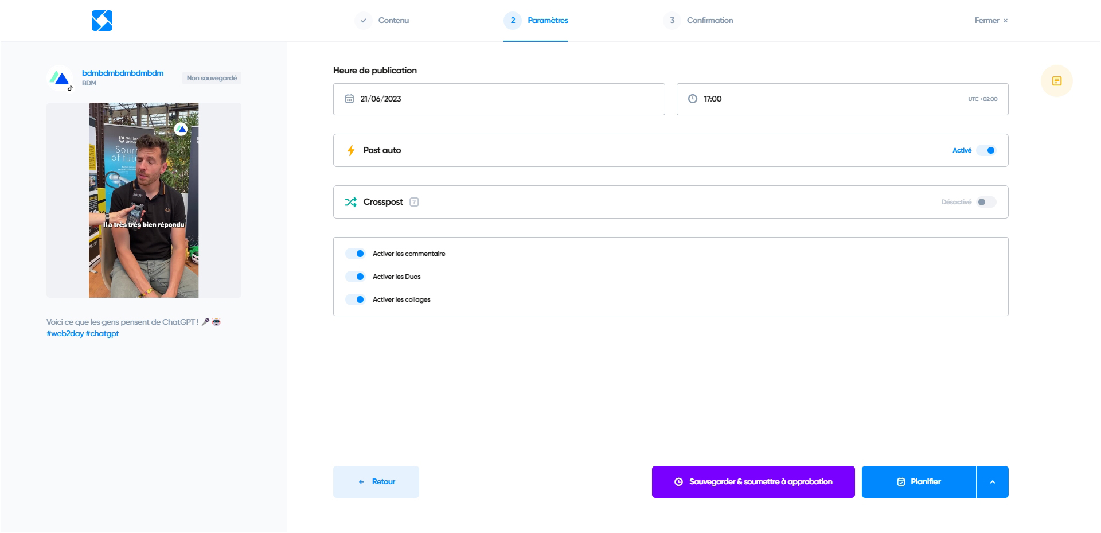Click the video preview thumbnail
Screen dimensions: 1101x533
[x=144, y=200]
